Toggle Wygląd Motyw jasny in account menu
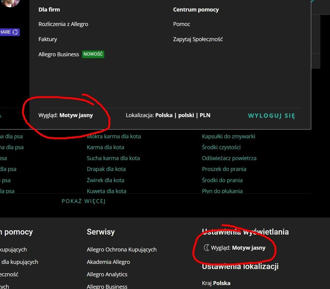This screenshot has height=289, width=330. tap(66, 115)
